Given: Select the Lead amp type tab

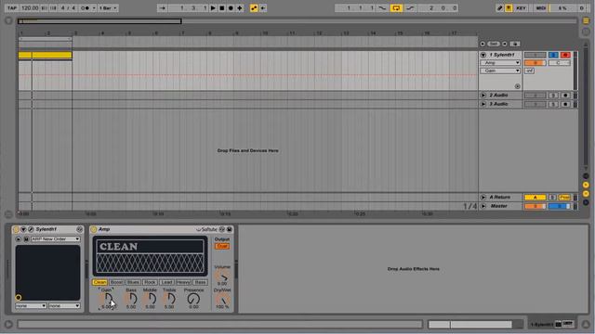Looking at the screenshot, I should tap(166, 282).
